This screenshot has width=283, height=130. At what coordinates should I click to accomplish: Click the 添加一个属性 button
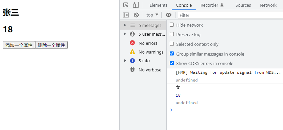click(x=19, y=45)
